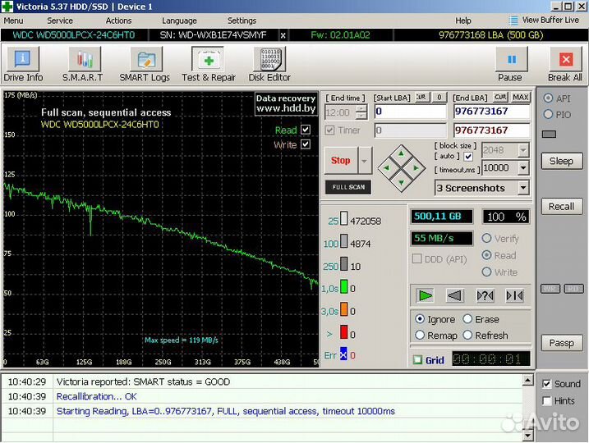Open the Menu menu
This screenshot has height=443, width=589.
pyautogui.click(x=13, y=21)
